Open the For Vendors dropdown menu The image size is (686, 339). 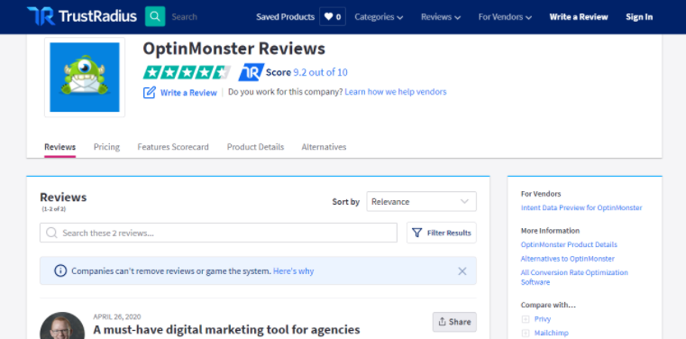[x=505, y=17]
